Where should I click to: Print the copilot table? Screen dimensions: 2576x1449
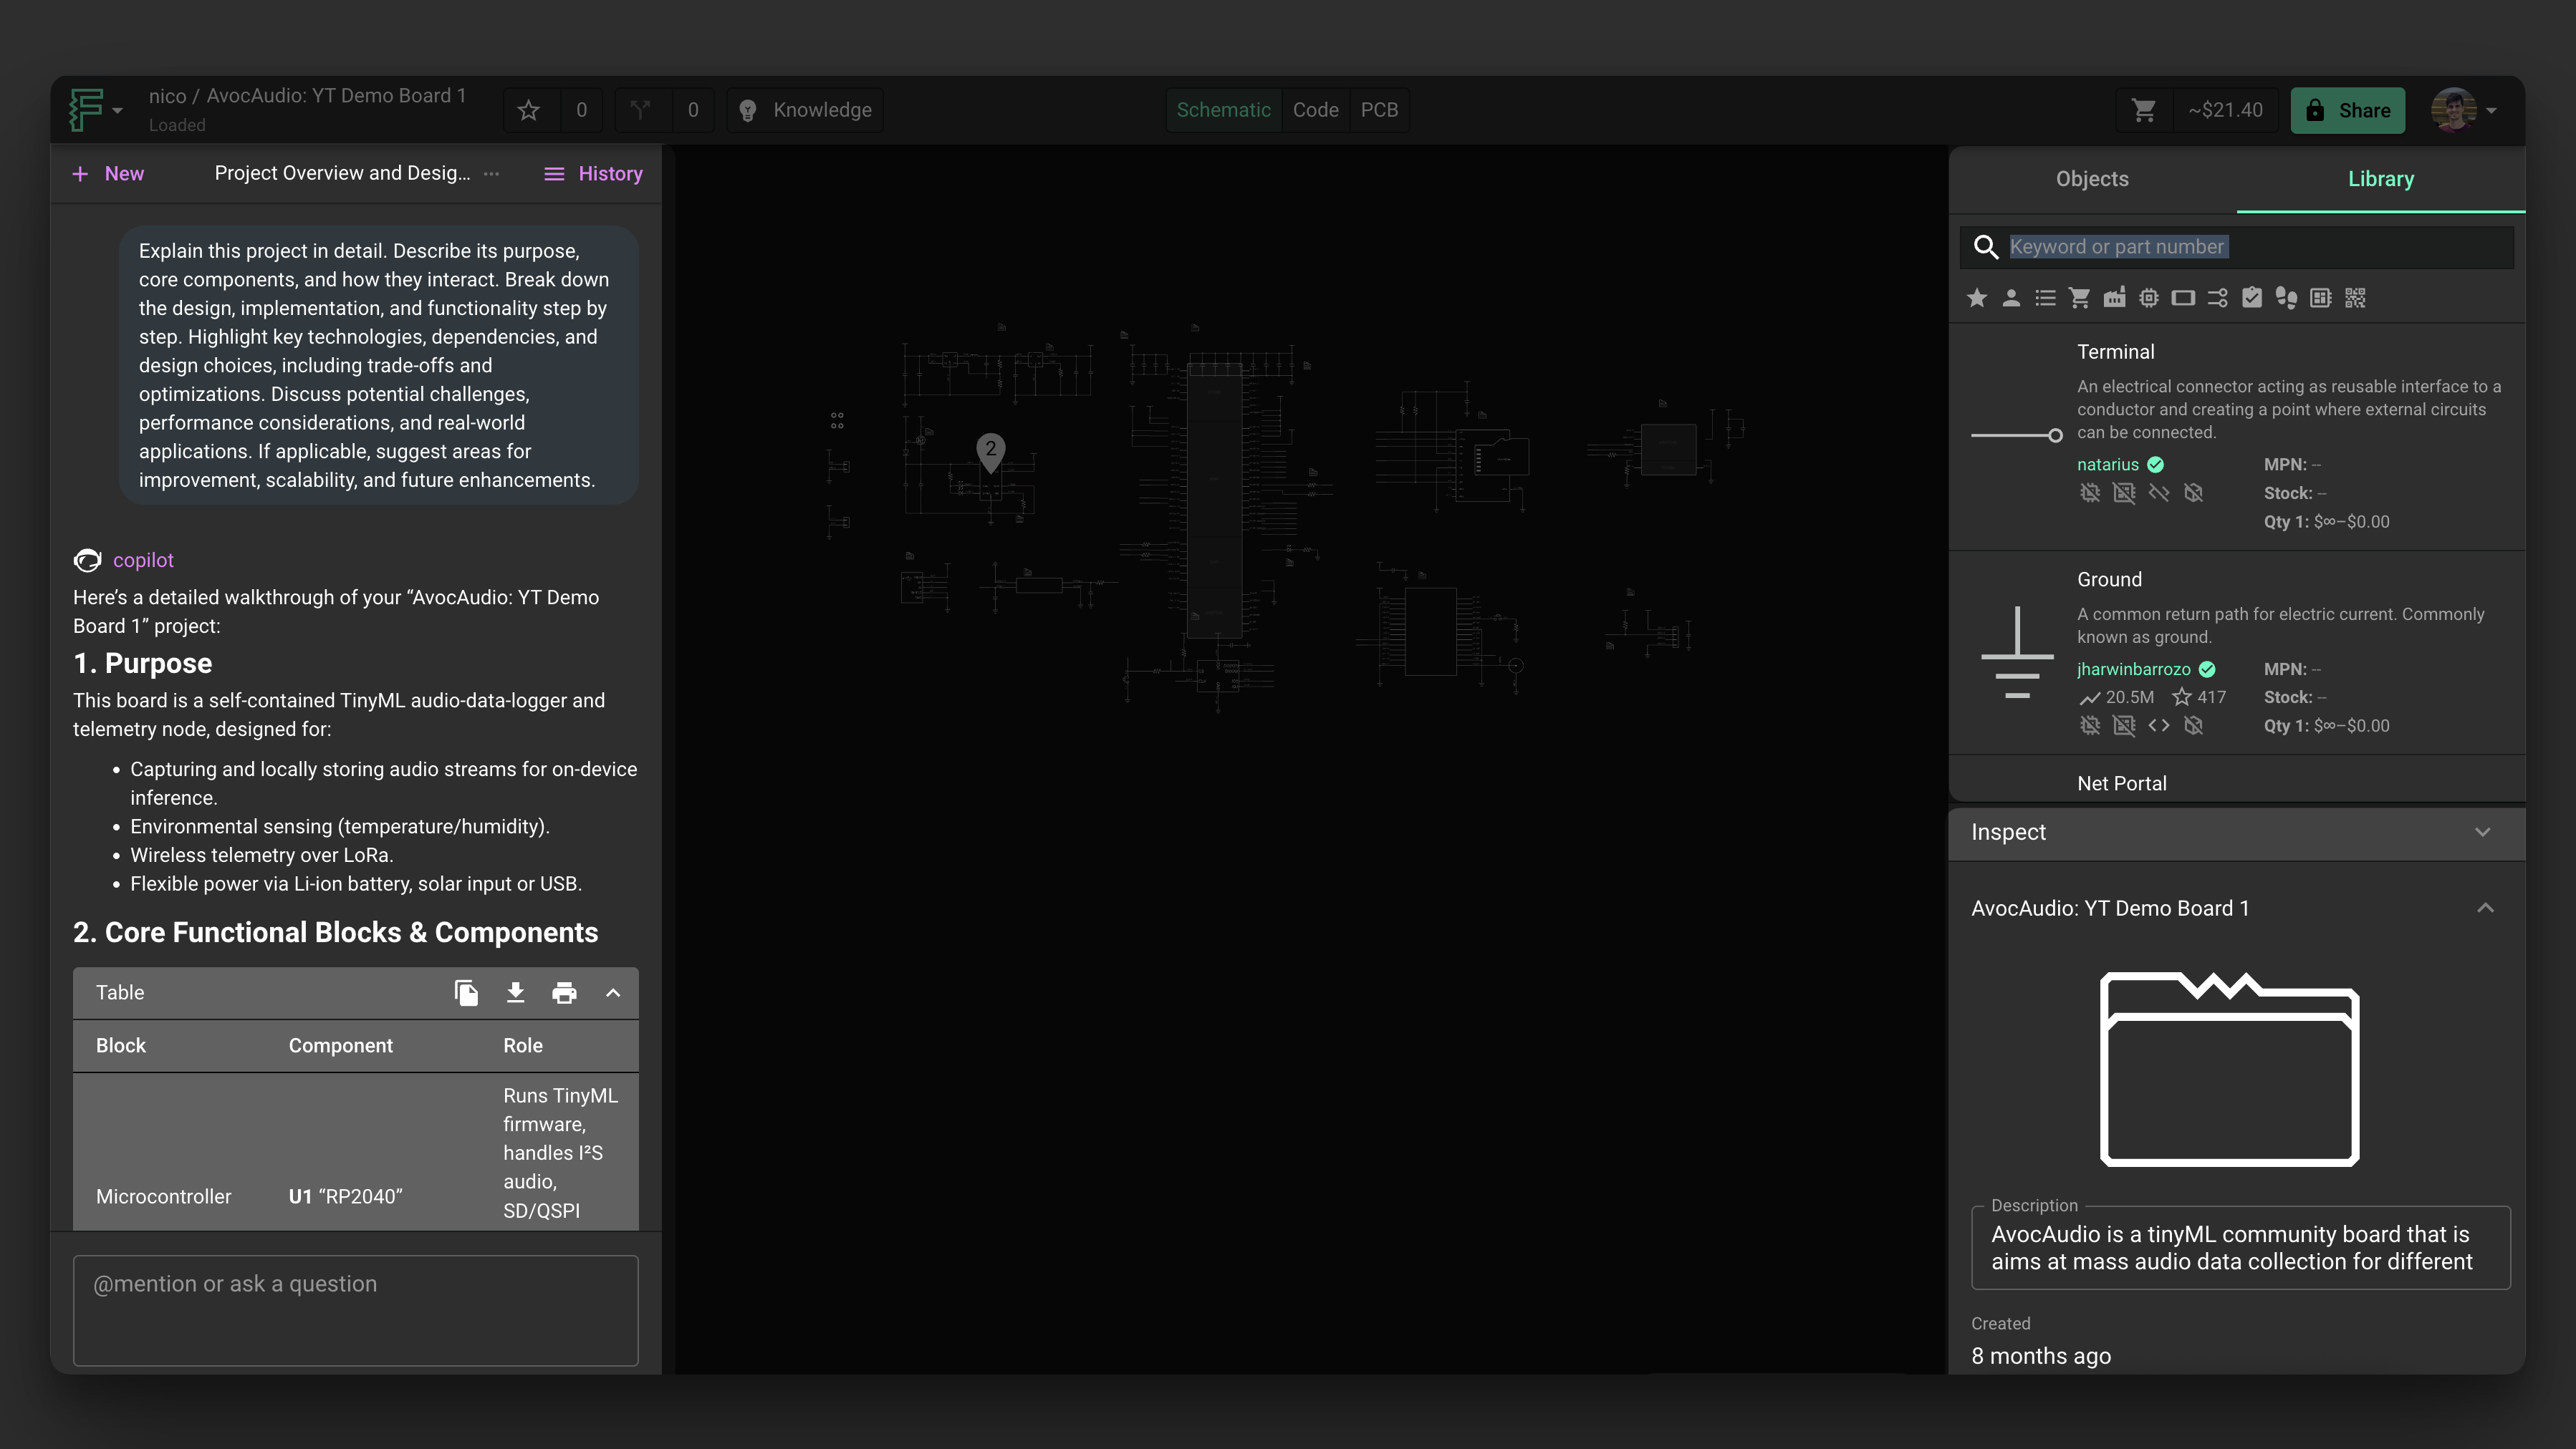pyautogui.click(x=564, y=993)
